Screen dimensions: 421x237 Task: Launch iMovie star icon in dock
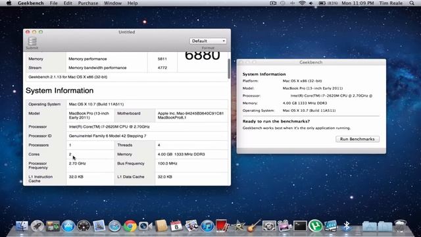pyautogui.click(x=238, y=226)
